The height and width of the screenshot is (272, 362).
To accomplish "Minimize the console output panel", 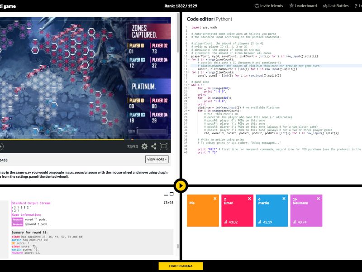I will [x=166, y=194].
